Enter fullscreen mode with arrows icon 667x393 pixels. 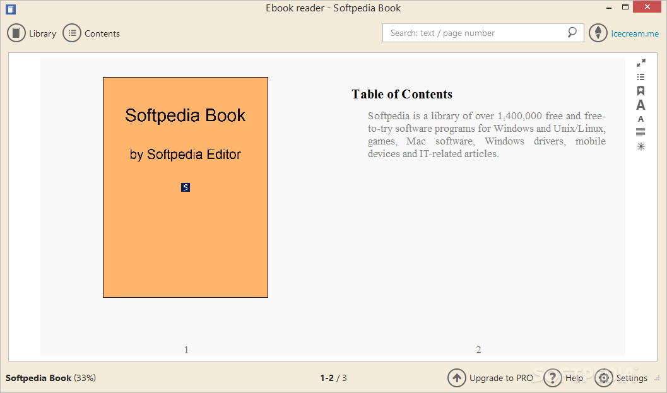pos(640,63)
